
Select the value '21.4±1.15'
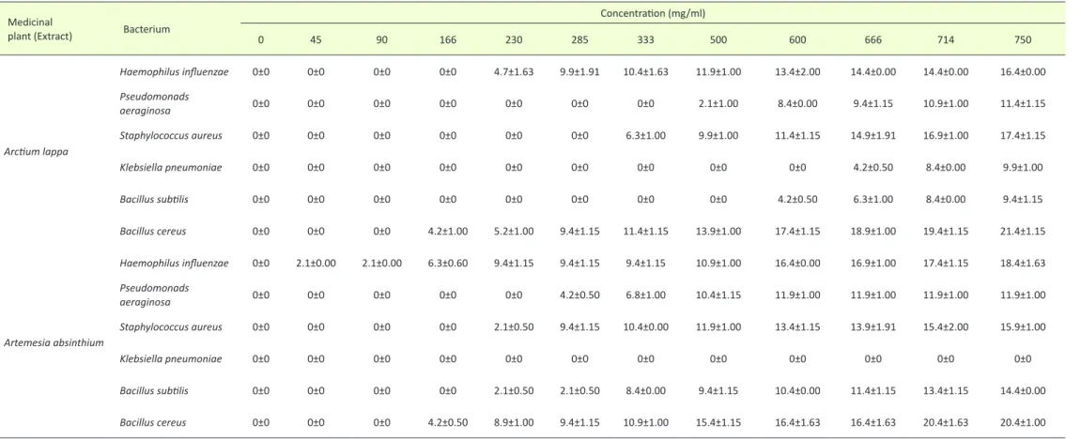[1023, 231]
